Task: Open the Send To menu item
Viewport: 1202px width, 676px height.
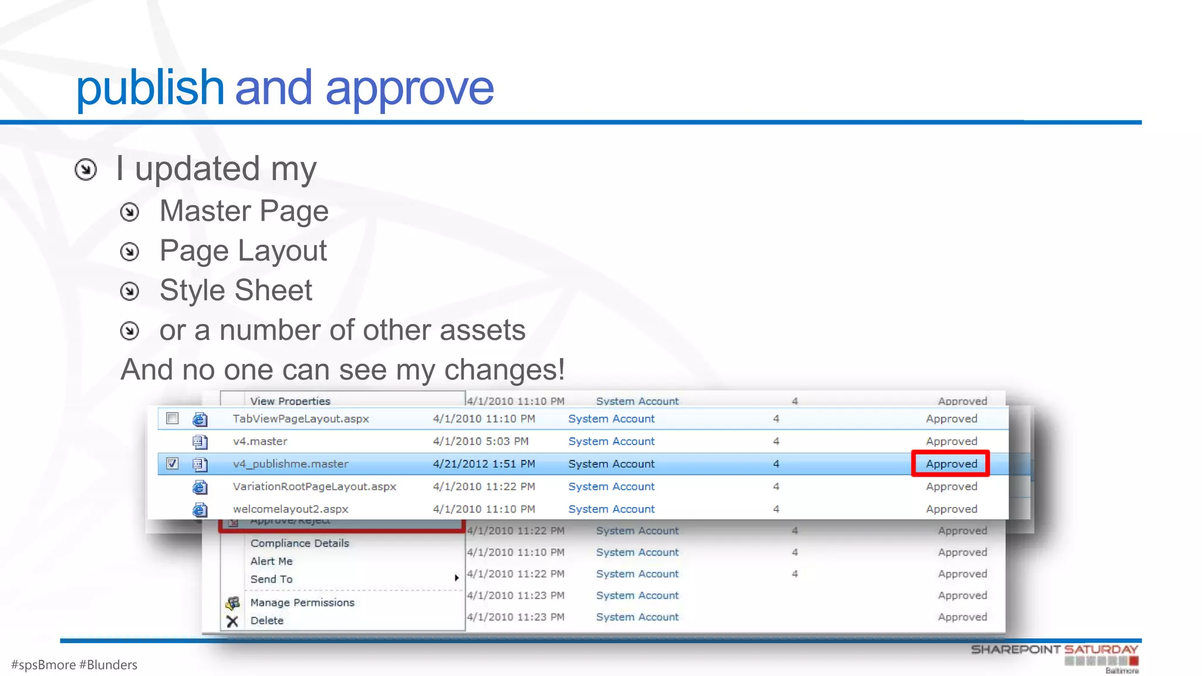Action: tap(271, 579)
